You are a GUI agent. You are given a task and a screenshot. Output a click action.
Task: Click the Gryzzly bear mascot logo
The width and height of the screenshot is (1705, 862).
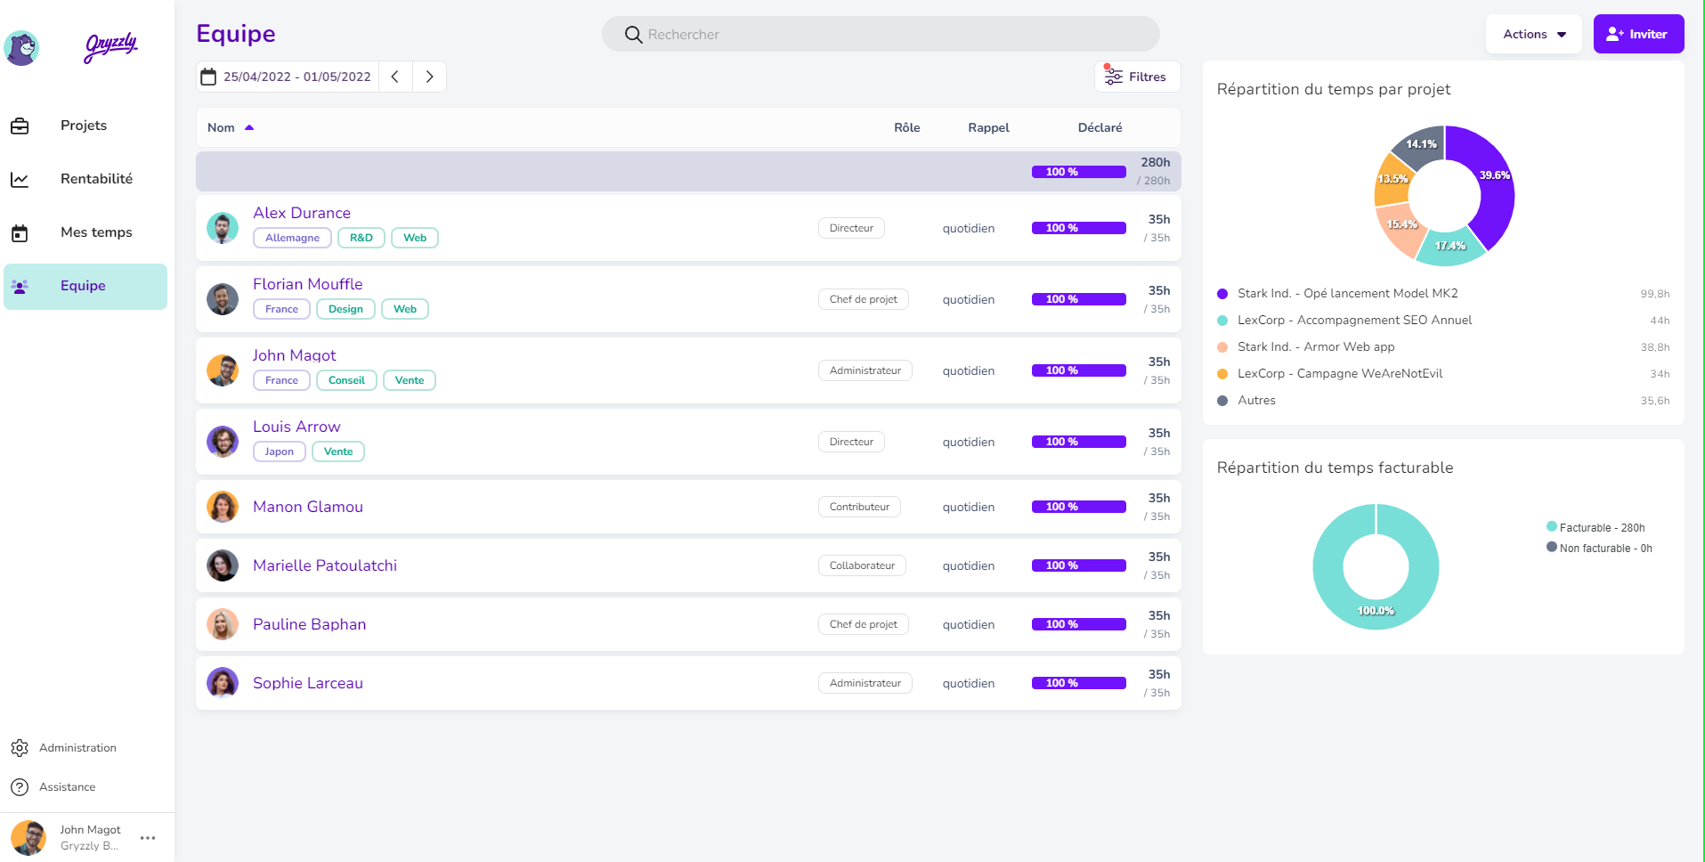pos(21,47)
